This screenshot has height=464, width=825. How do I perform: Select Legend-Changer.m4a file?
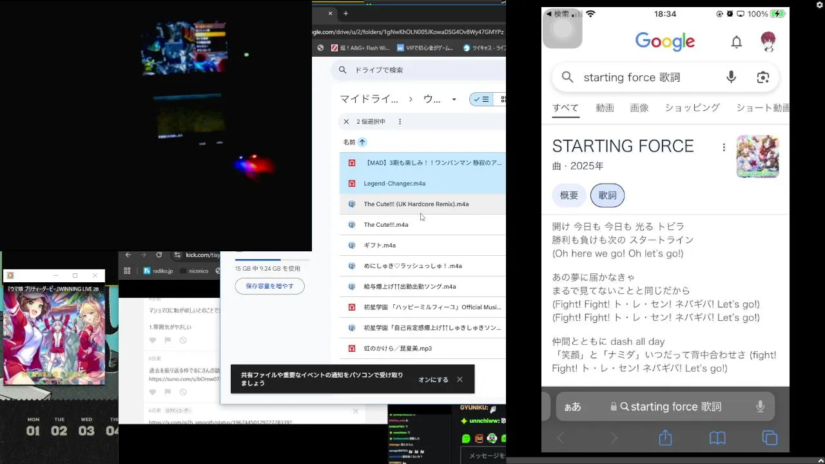click(422, 183)
